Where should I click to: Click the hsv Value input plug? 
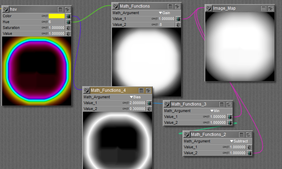(x=68, y=33)
